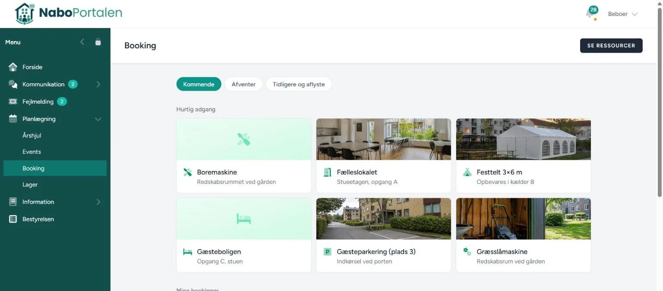Click the P parking icon beside Gæsteparkering
663x291 pixels.
(327, 252)
